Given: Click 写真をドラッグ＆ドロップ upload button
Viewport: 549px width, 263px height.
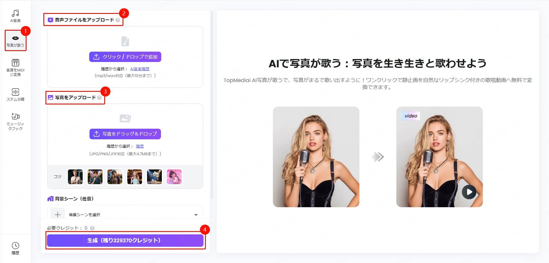Looking at the screenshot, I should pos(125,134).
